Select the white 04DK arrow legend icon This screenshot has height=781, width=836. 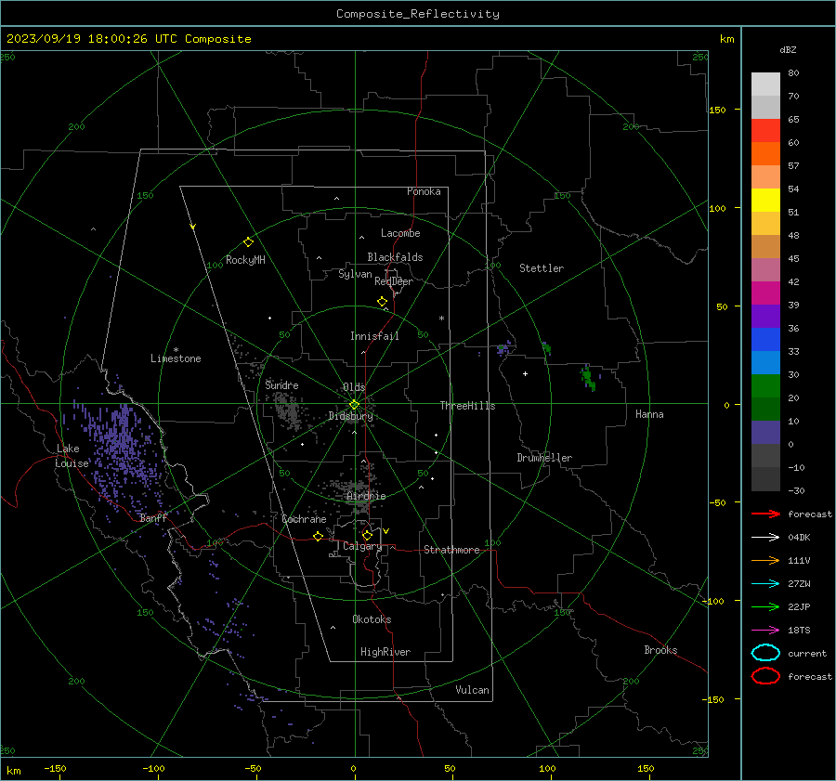tap(765, 537)
